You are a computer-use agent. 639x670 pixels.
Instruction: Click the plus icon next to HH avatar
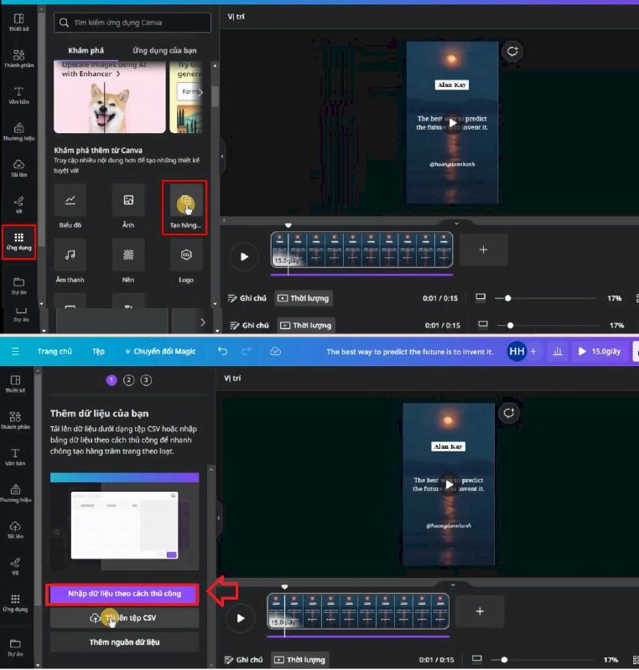533,351
